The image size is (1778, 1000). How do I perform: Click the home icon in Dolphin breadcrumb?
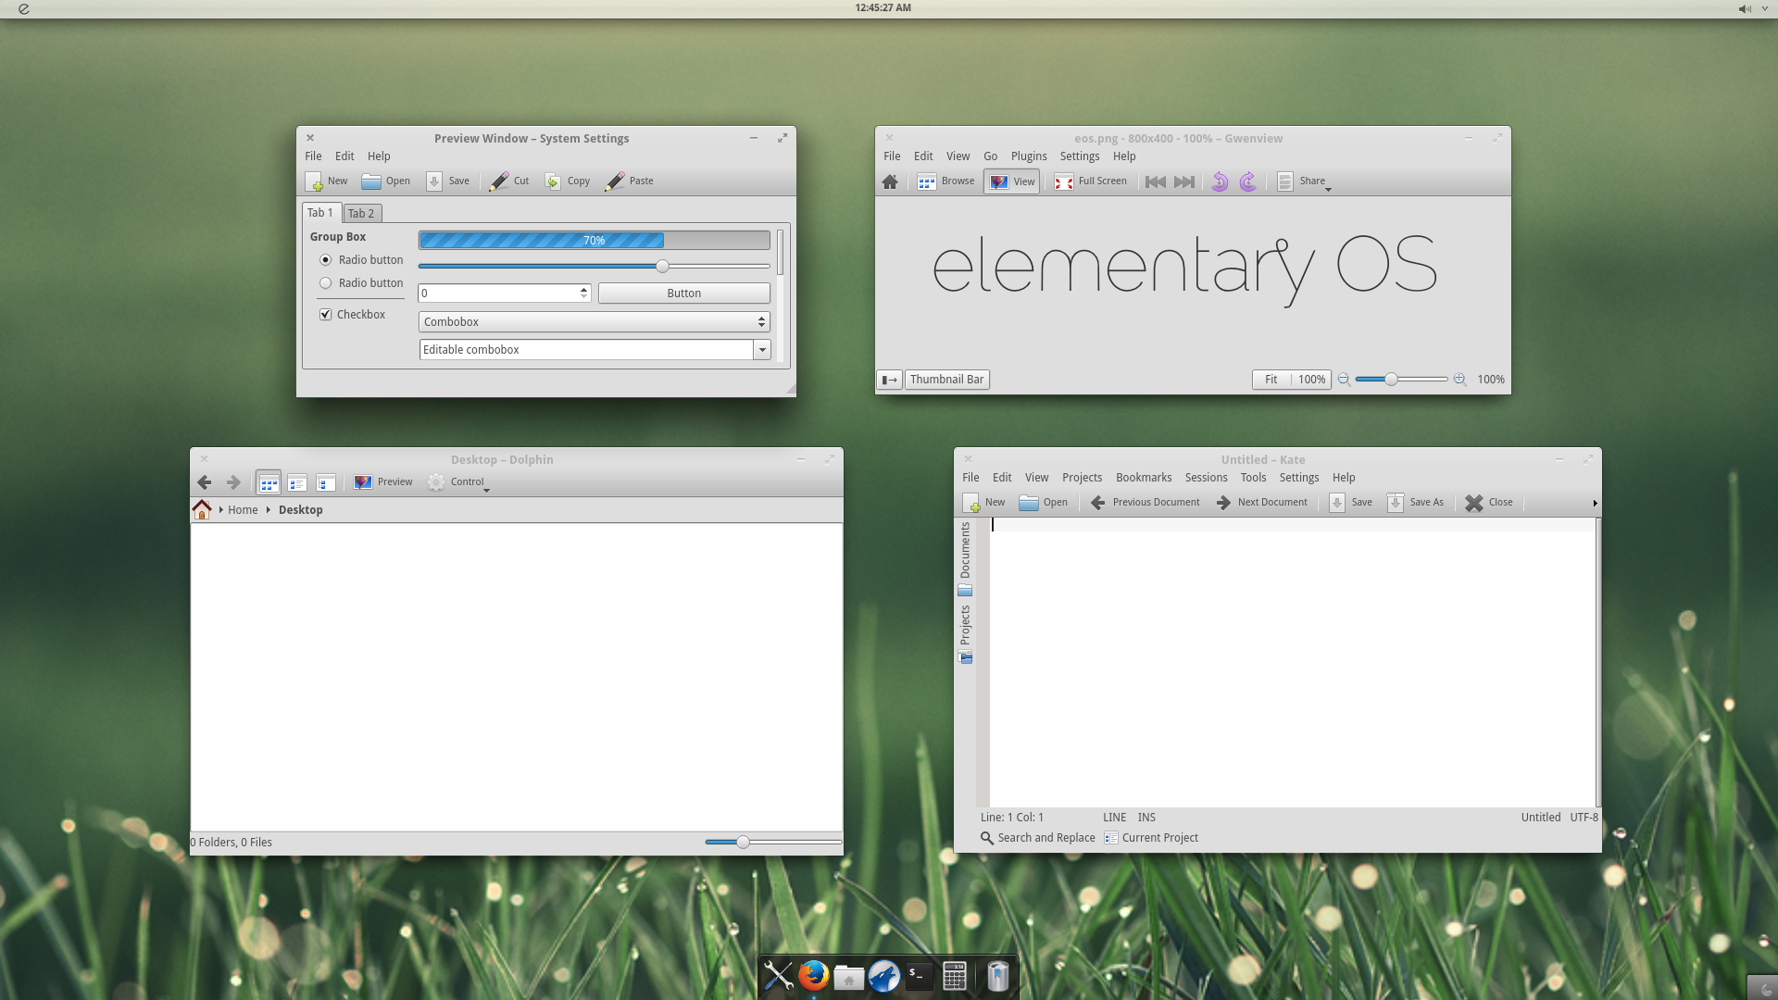tap(202, 509)
